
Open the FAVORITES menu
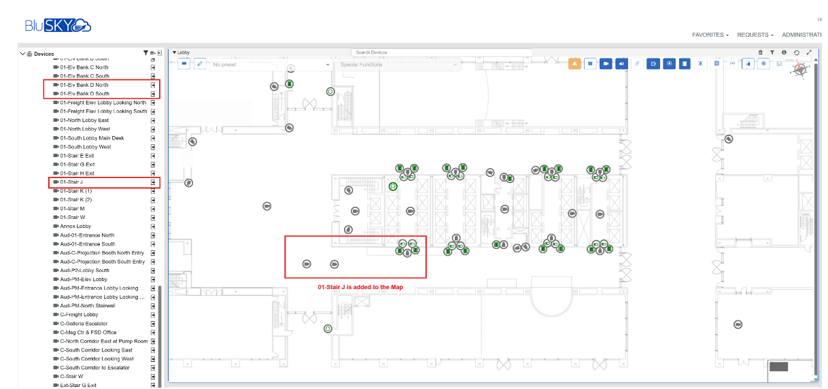710,35
